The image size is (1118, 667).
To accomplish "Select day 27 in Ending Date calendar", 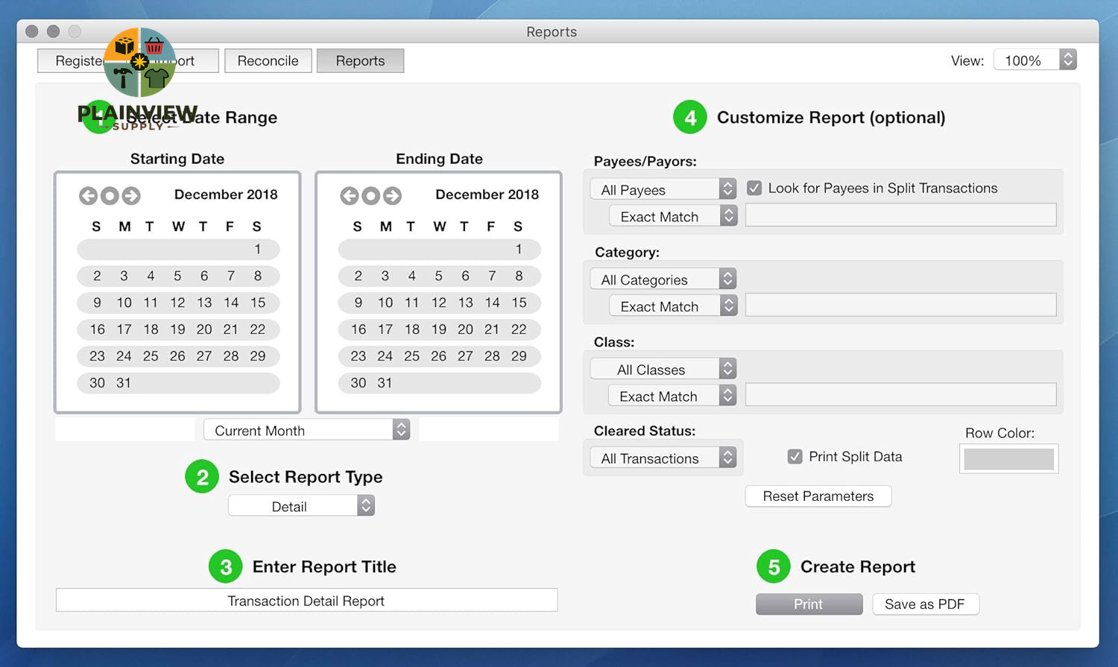I will pyautogui.click(x=465, y=356).
